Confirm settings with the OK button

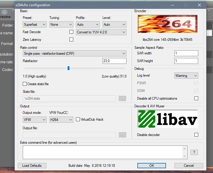[x=152, y=166]
